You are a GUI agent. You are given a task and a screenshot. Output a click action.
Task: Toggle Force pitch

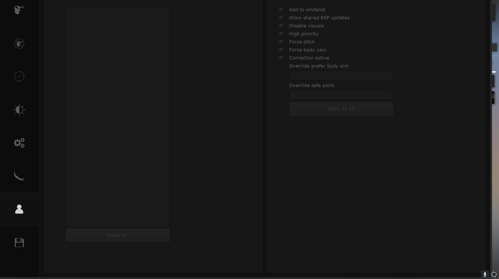(281, 41)
